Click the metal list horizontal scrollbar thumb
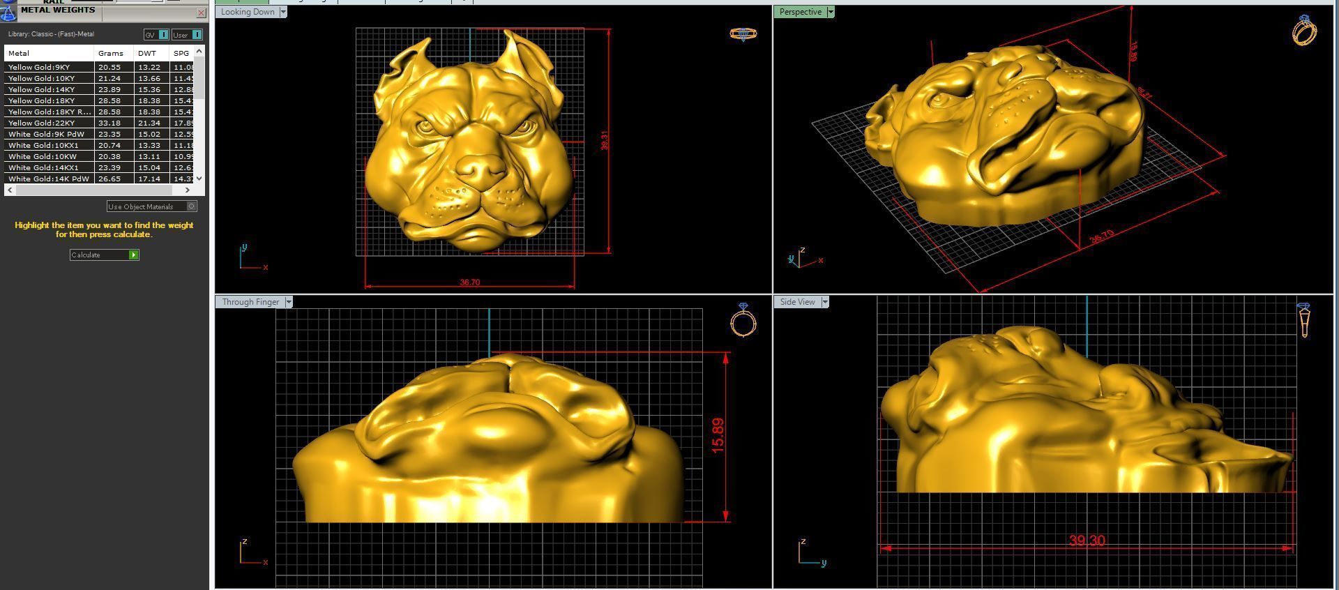1339x590 pixels. [93, 190]
